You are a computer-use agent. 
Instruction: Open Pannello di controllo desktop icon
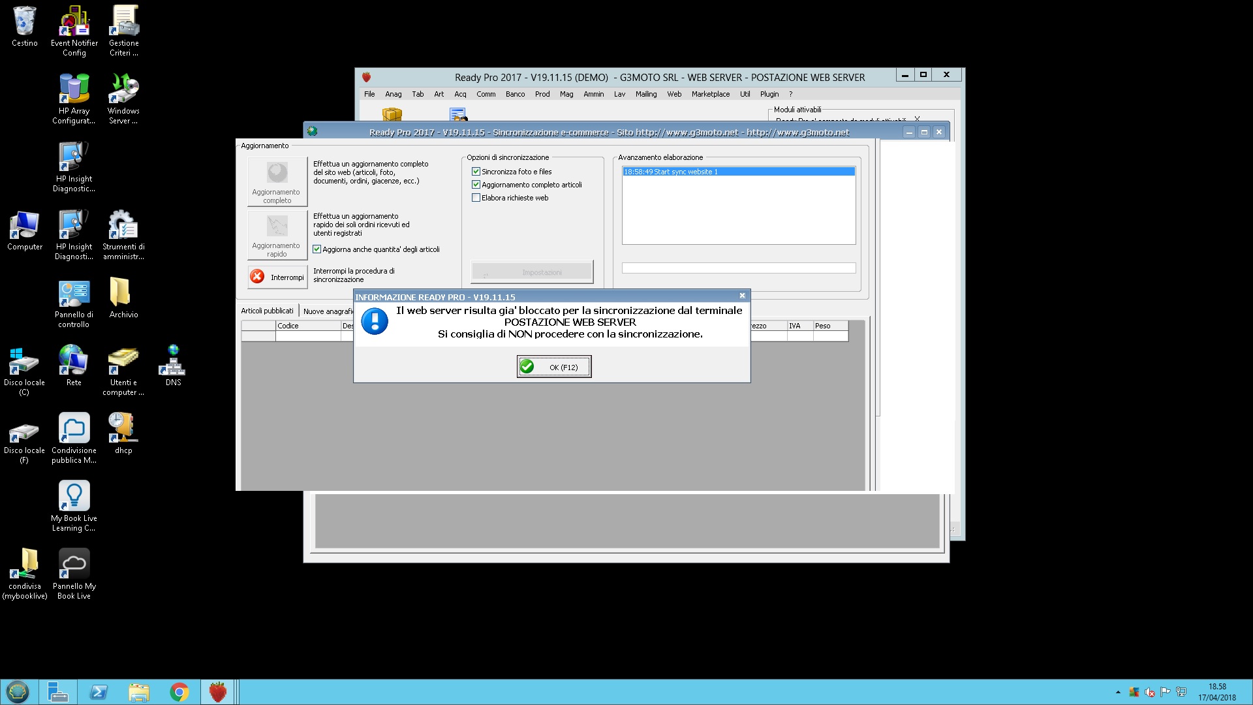(74, 303)
